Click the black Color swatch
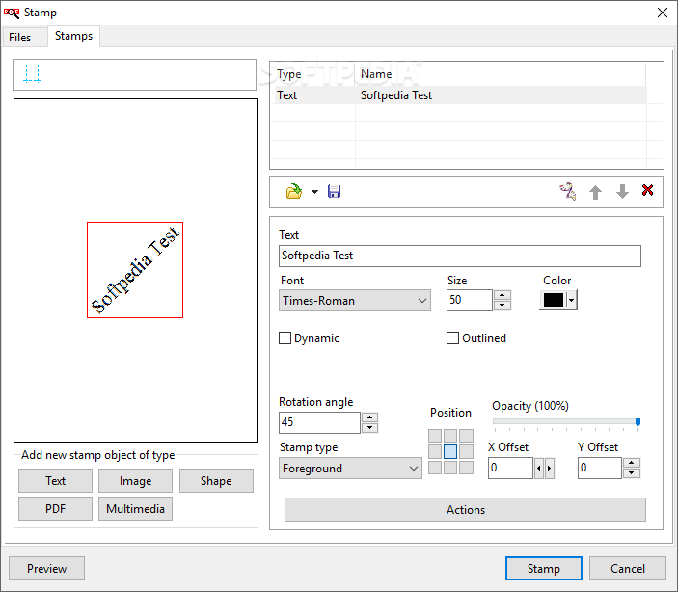The height and width of the screenshot is (592, 678). (x=553, y=300)
